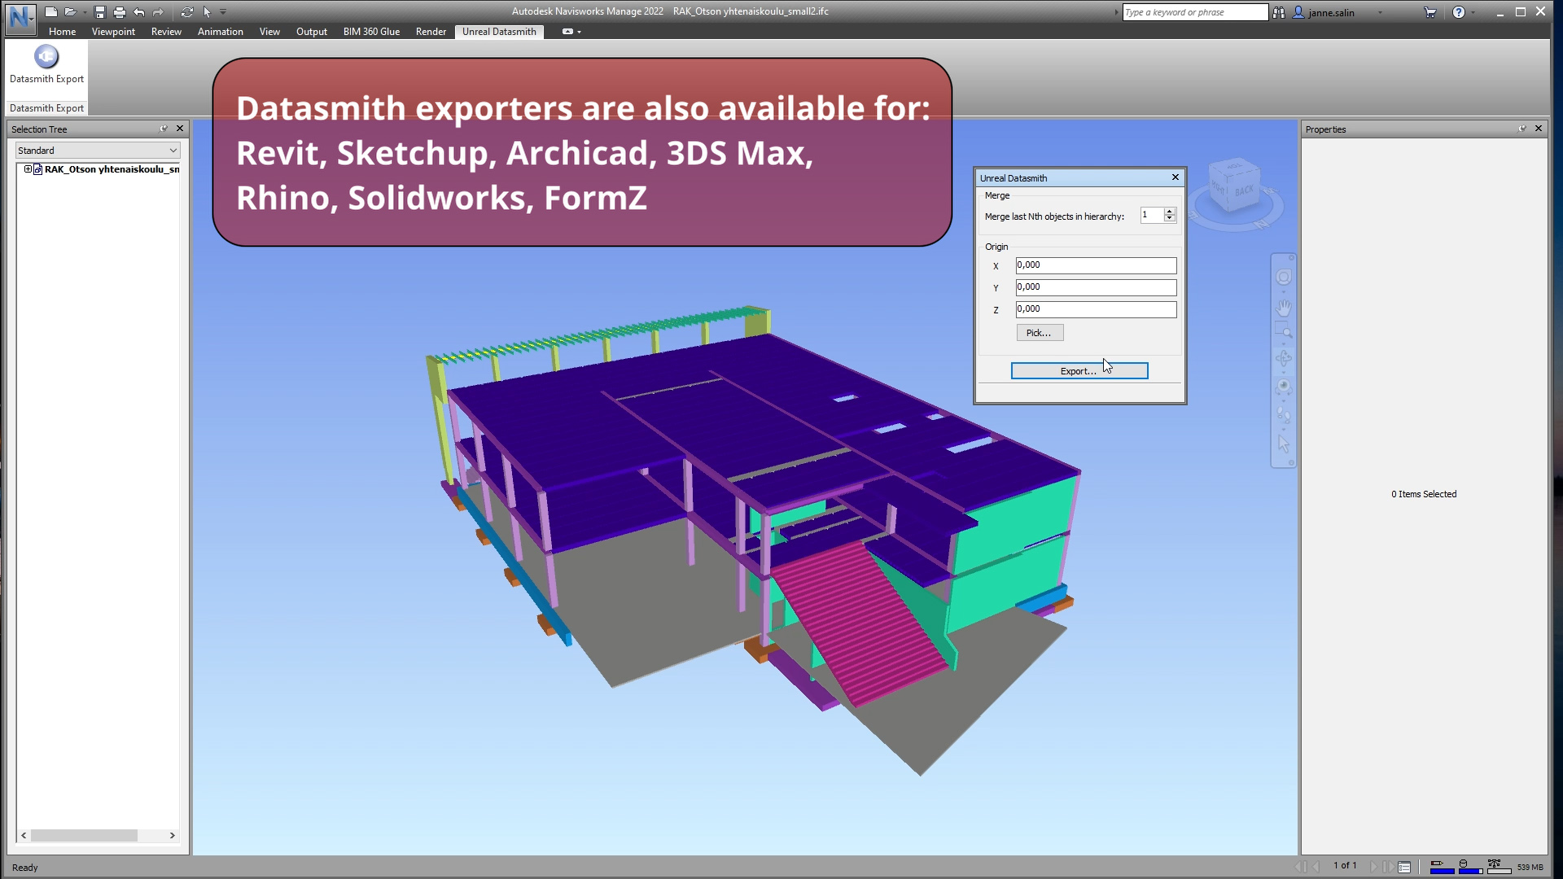Click the Help question mark icon
1563x879 pixels.
click(x=1458, y=12)
